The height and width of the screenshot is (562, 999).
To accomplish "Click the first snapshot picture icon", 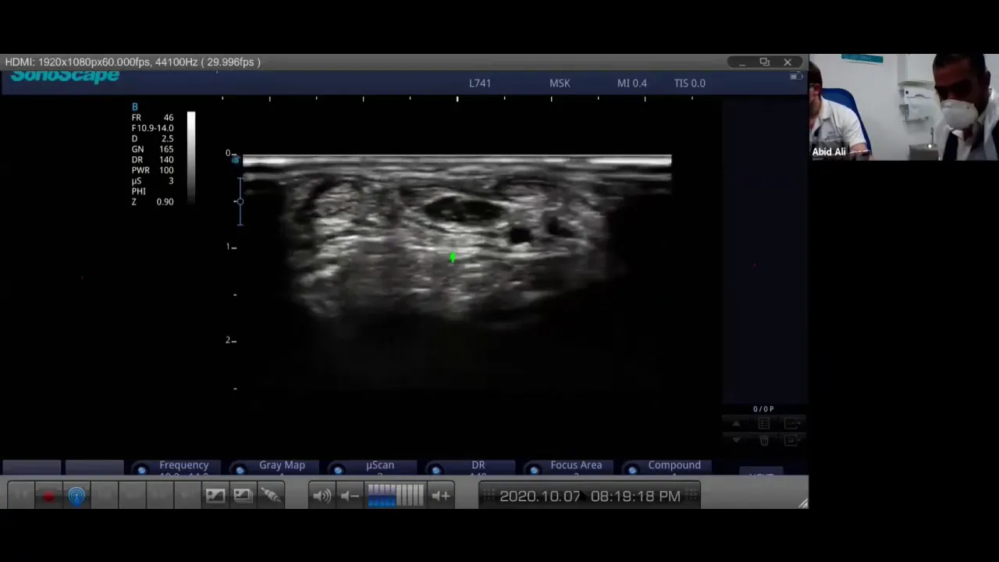I will tap(215, 496).
